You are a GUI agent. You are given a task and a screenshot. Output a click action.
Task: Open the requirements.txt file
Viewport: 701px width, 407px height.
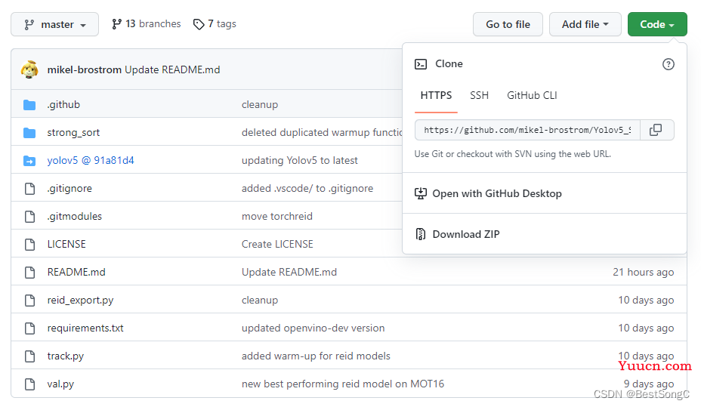(x=85, y=328)
